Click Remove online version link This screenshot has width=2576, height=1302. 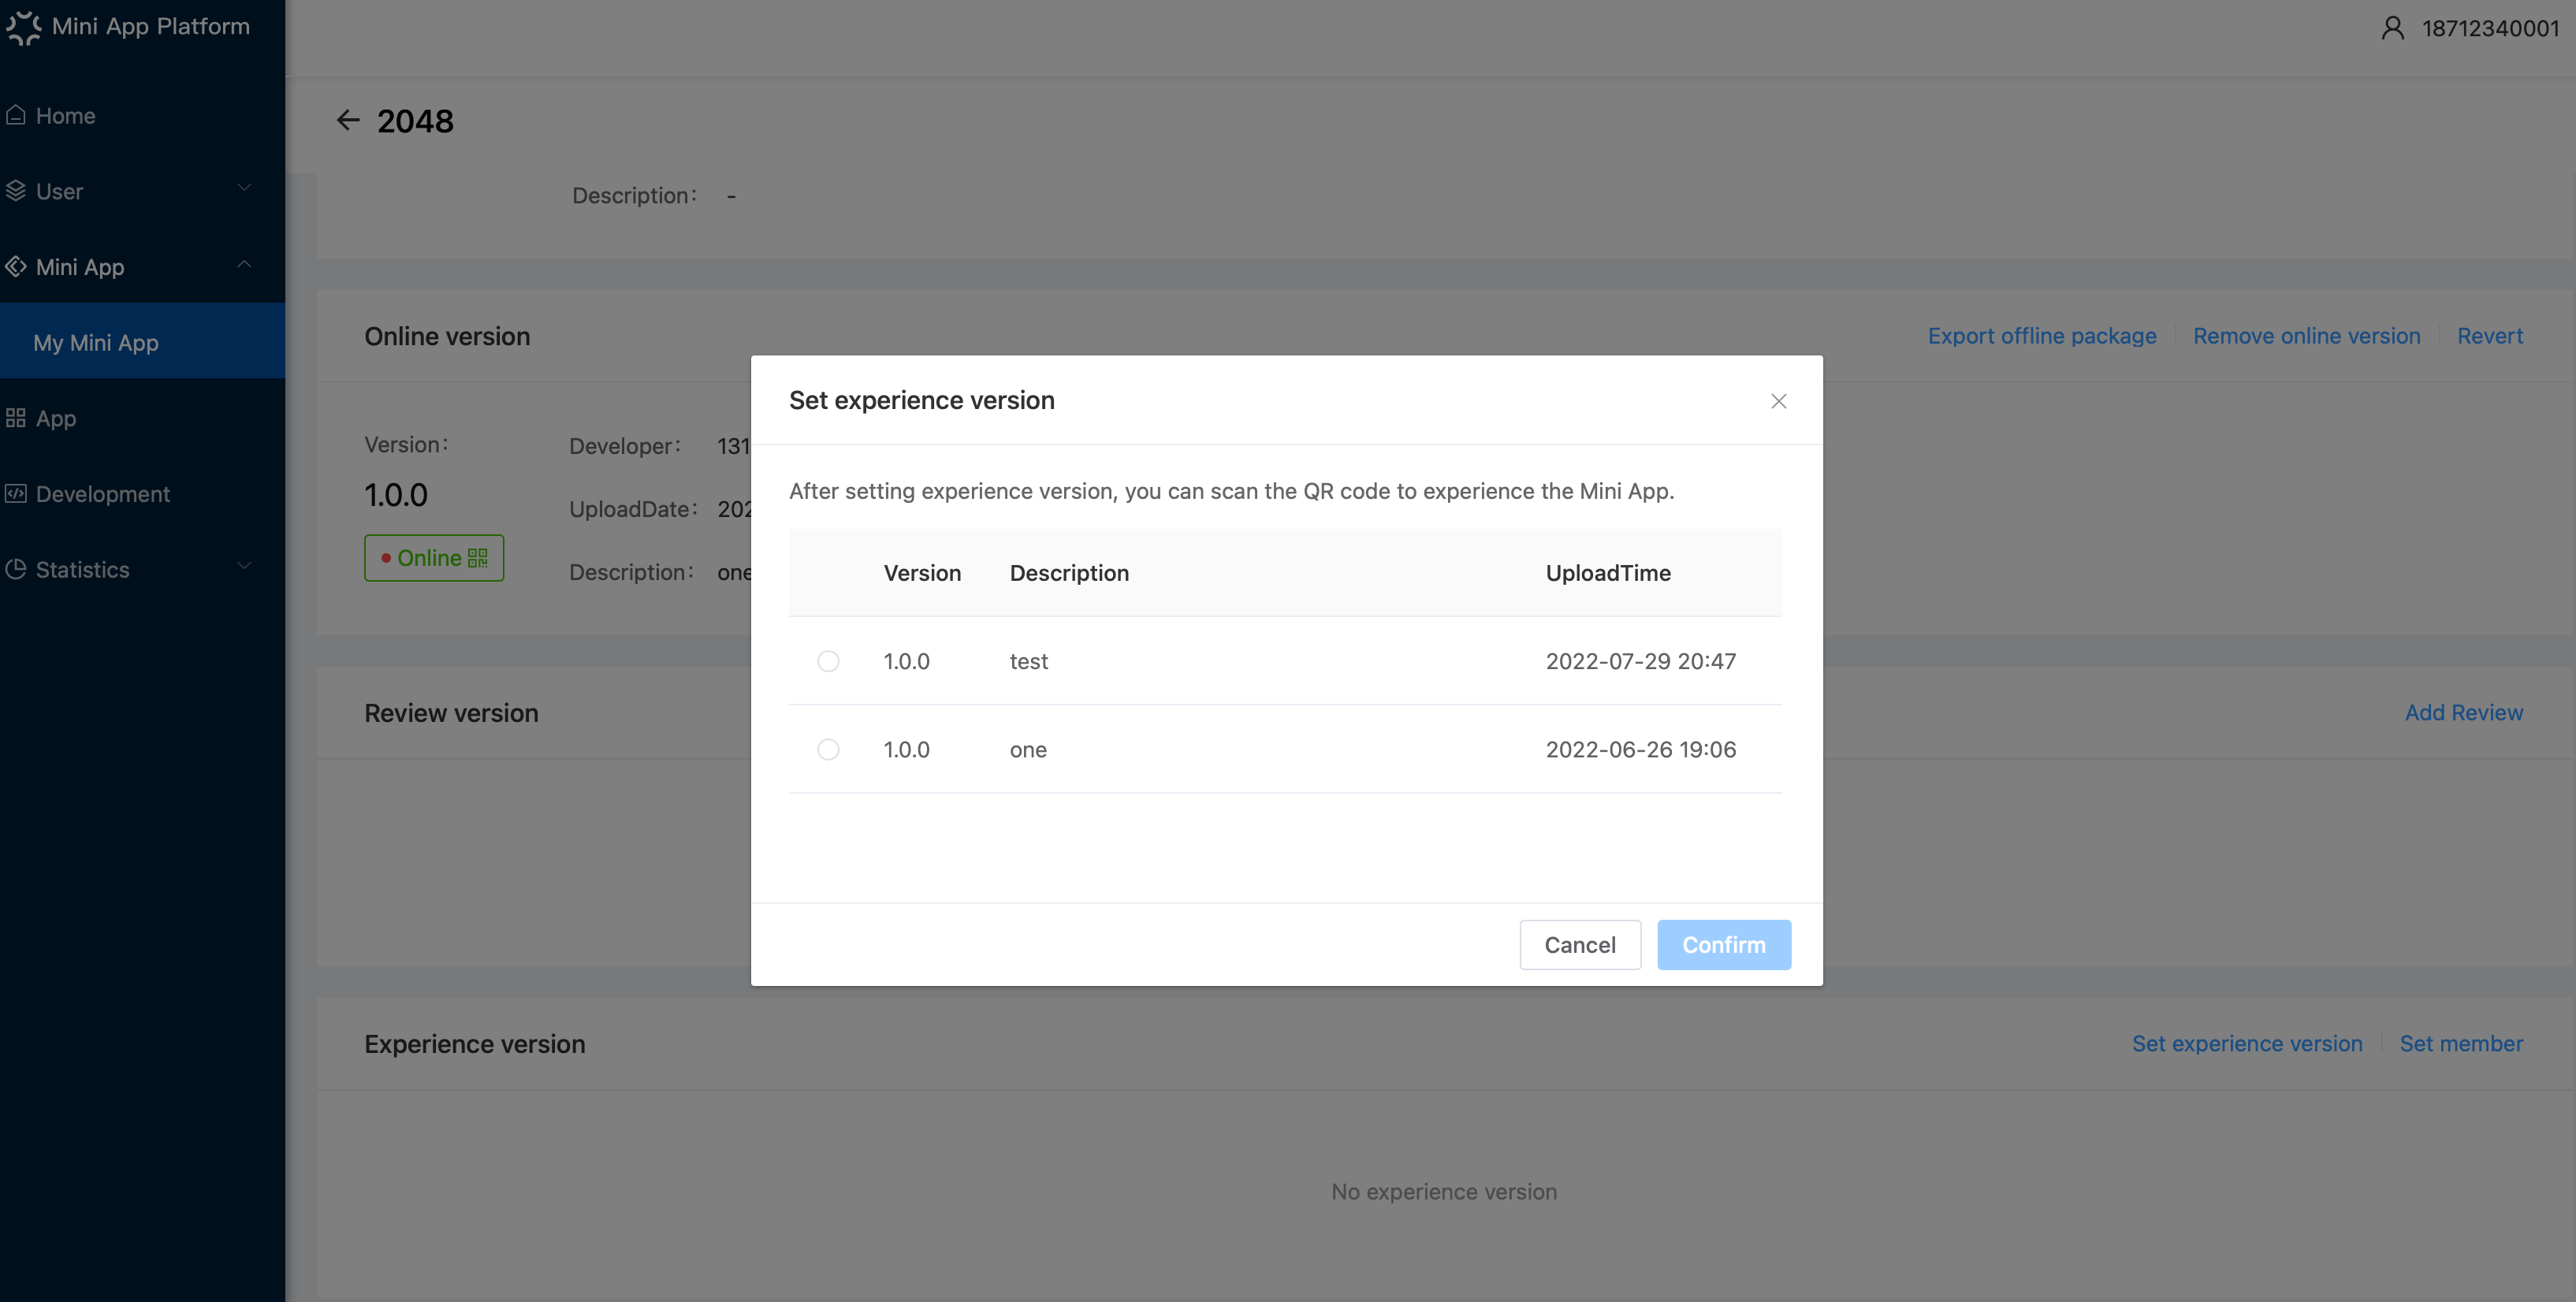pyautogui.click(x=2307, y=336)
